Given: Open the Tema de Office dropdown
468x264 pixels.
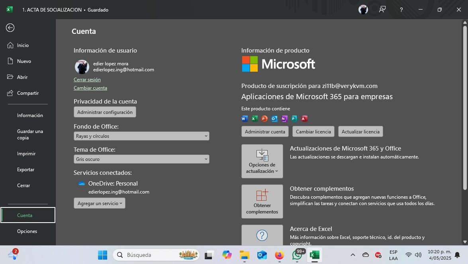Looking at the screenshot, I should 141,159.
